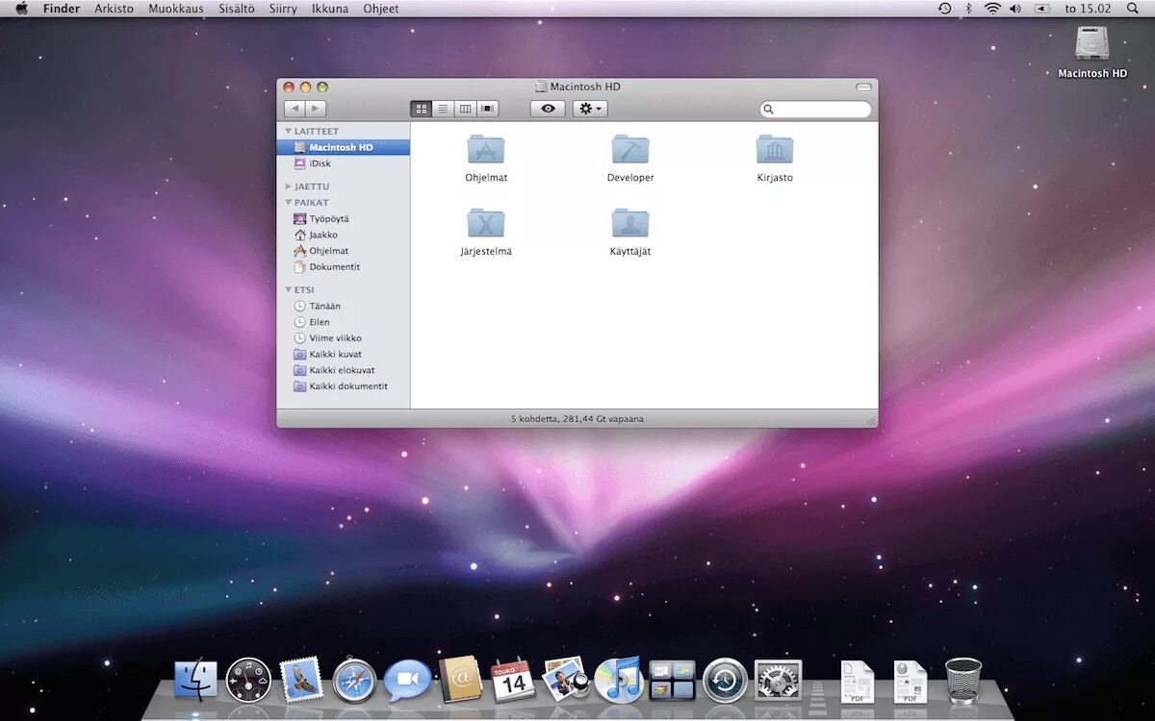Toggle toolbar with the pill button
This screenshot has width=1155, height=721.
point(863,87)
